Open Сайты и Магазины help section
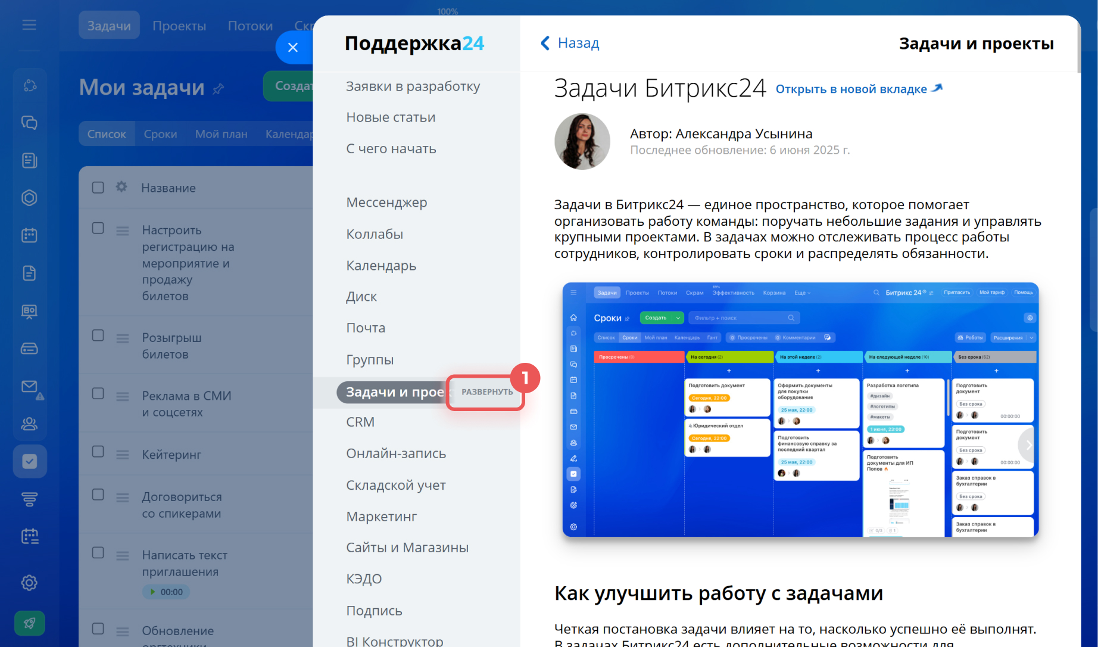 coord(407,548)
